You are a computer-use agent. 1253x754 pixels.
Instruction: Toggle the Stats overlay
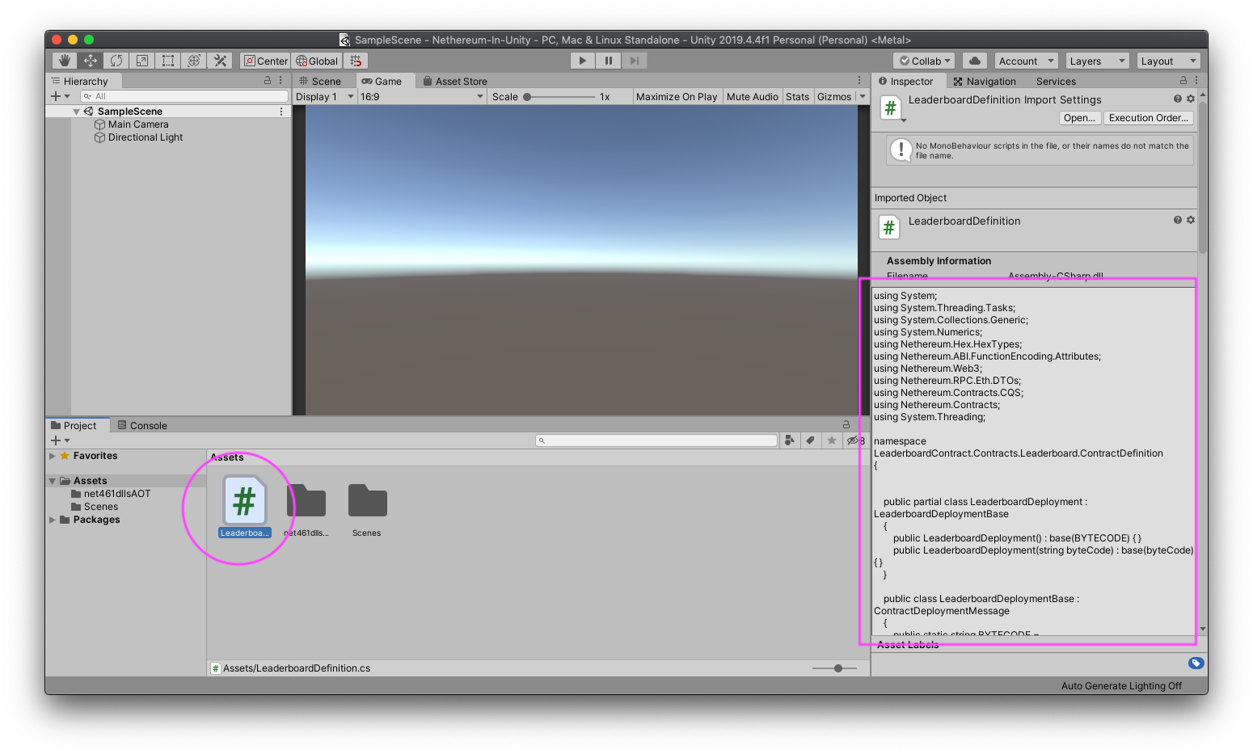(x=797, y=96)
